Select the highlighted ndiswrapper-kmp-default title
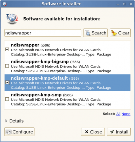 point(39,78)
